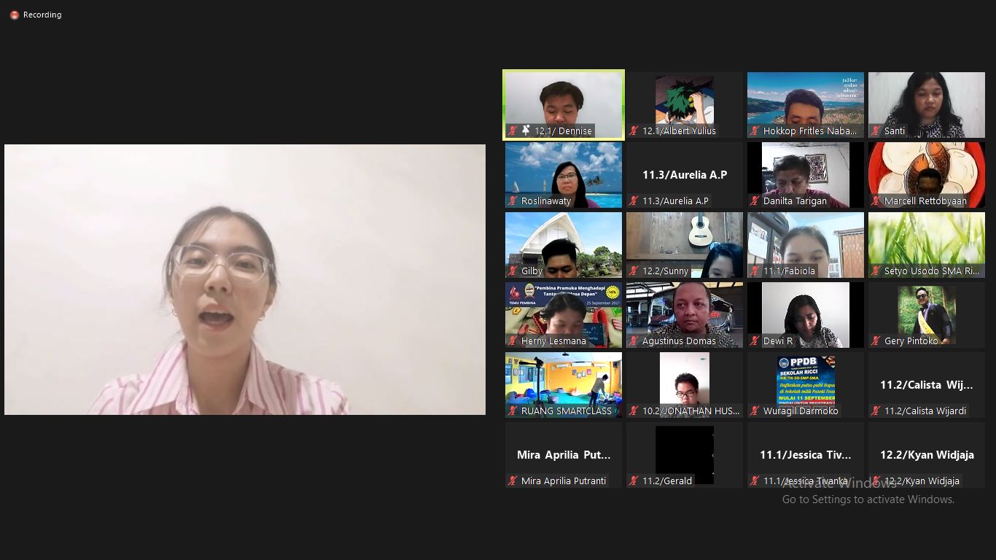
Task: Click the 12.2/Kyan Widjaja name label
Action: pyautogui.click(x=922, y=481)
